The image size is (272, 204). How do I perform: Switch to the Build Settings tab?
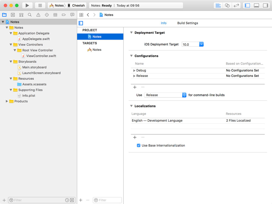(187, 23)
